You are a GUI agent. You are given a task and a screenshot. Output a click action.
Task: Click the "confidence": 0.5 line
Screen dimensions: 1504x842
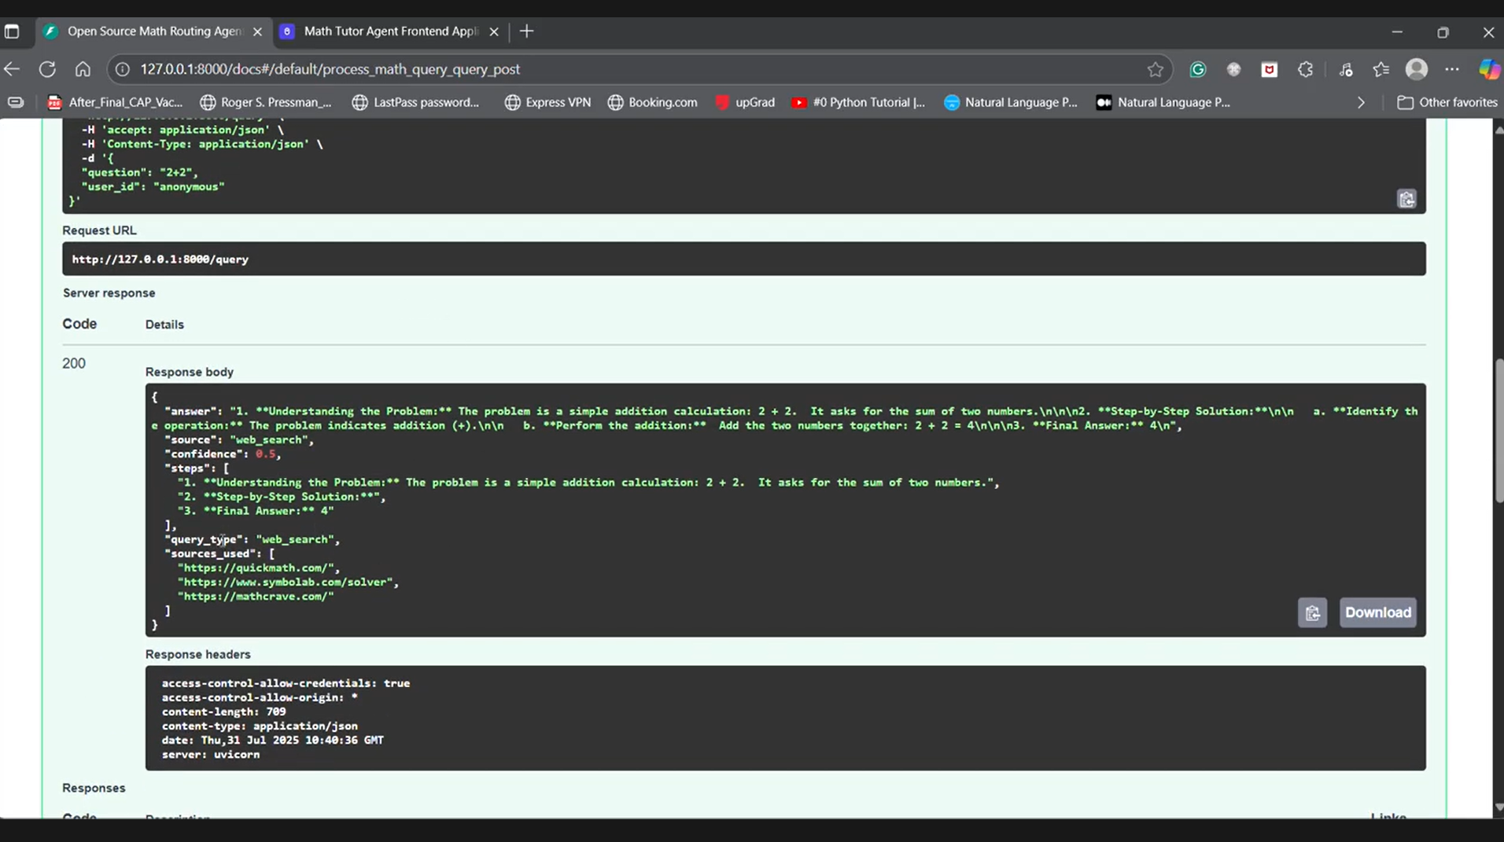(223, 454)
